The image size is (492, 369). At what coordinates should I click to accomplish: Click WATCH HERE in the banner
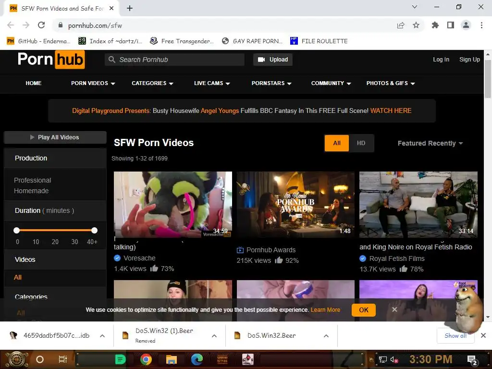[x=391, y=111]
